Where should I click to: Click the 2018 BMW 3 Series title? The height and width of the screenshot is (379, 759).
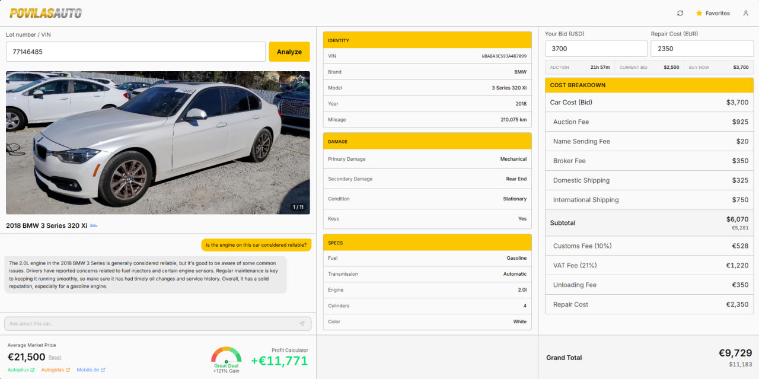pyautogui.click(x=46, y=225)
